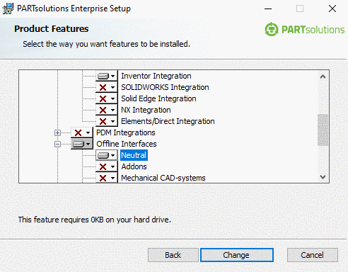Click the Back button

[x=173, y=255]
